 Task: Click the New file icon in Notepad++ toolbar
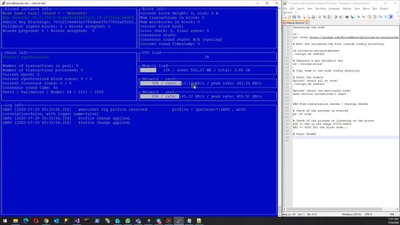coord(285,17)
